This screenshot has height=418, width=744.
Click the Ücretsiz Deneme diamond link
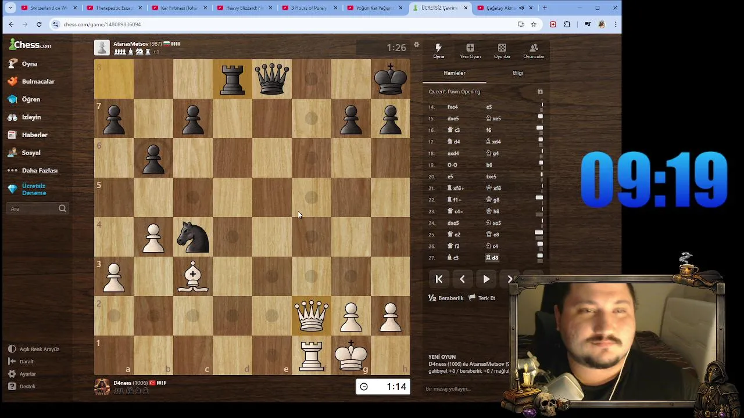tap(27, 189)
